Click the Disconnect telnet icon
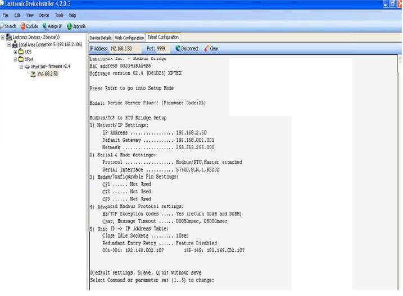 pyautogui.click(x=178, y=48)
